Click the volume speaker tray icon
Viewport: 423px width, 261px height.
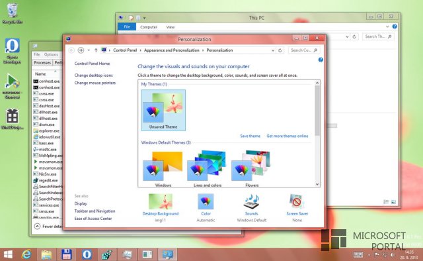pyautogui.click(x=393, y=255)
